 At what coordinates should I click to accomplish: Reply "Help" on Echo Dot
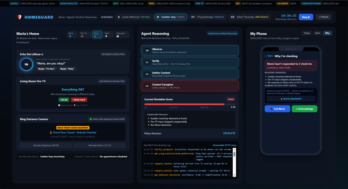coord(67,69)
